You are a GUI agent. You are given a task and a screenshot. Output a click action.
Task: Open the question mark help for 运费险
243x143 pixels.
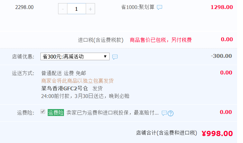coord(171,113)
